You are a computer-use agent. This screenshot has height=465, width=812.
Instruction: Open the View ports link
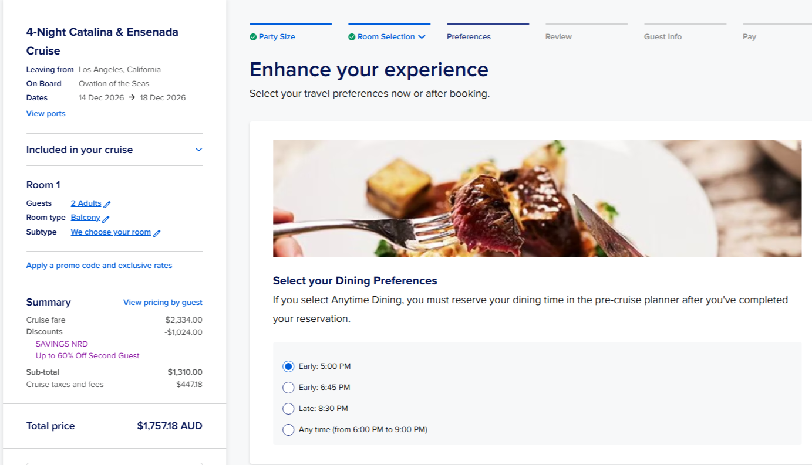[x=46, y=114]
